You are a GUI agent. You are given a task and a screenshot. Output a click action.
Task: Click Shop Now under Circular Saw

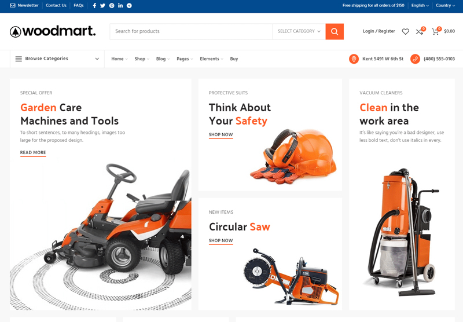[221, 241]
